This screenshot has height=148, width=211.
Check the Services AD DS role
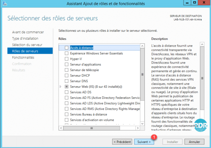point(66,92)
